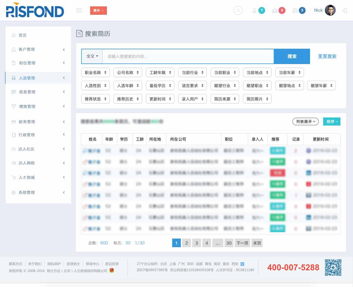
Task: Open the calendar icon with badge 3
Action: click(x=295, y=11)
